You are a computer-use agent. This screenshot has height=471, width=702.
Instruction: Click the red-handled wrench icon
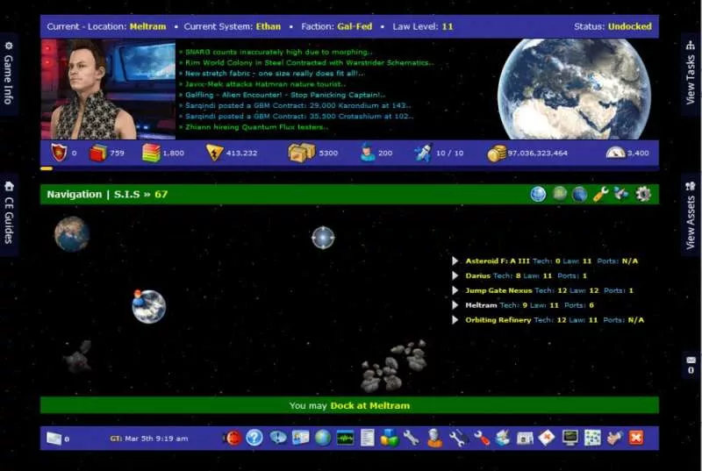point(482,438)
